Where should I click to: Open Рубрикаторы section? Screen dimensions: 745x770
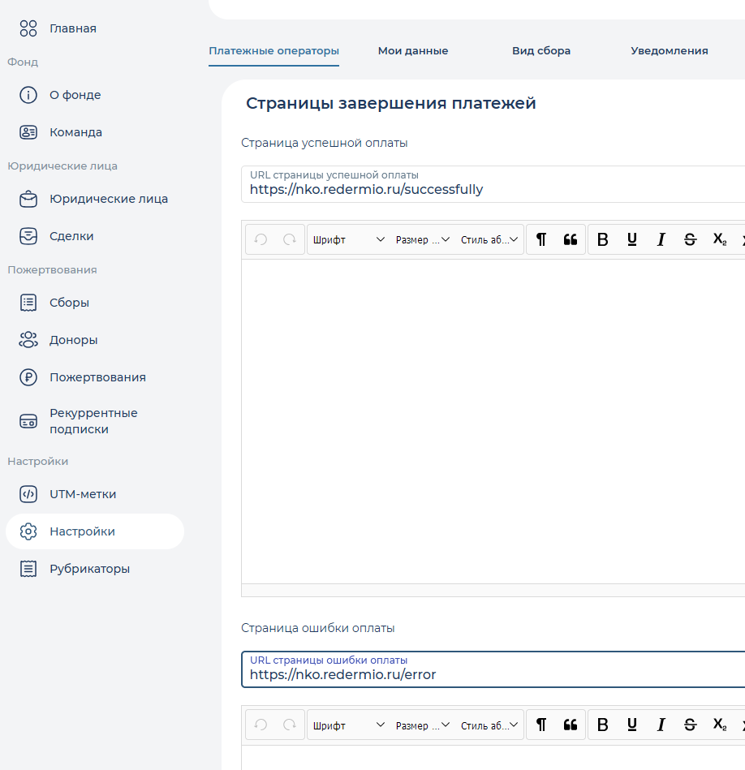[89, 569]
